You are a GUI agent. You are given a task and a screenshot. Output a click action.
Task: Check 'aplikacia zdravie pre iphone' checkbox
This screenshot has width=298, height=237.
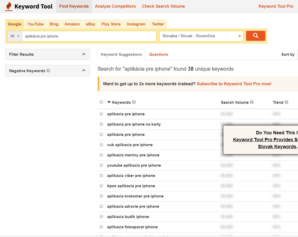(x=101, y=206)
